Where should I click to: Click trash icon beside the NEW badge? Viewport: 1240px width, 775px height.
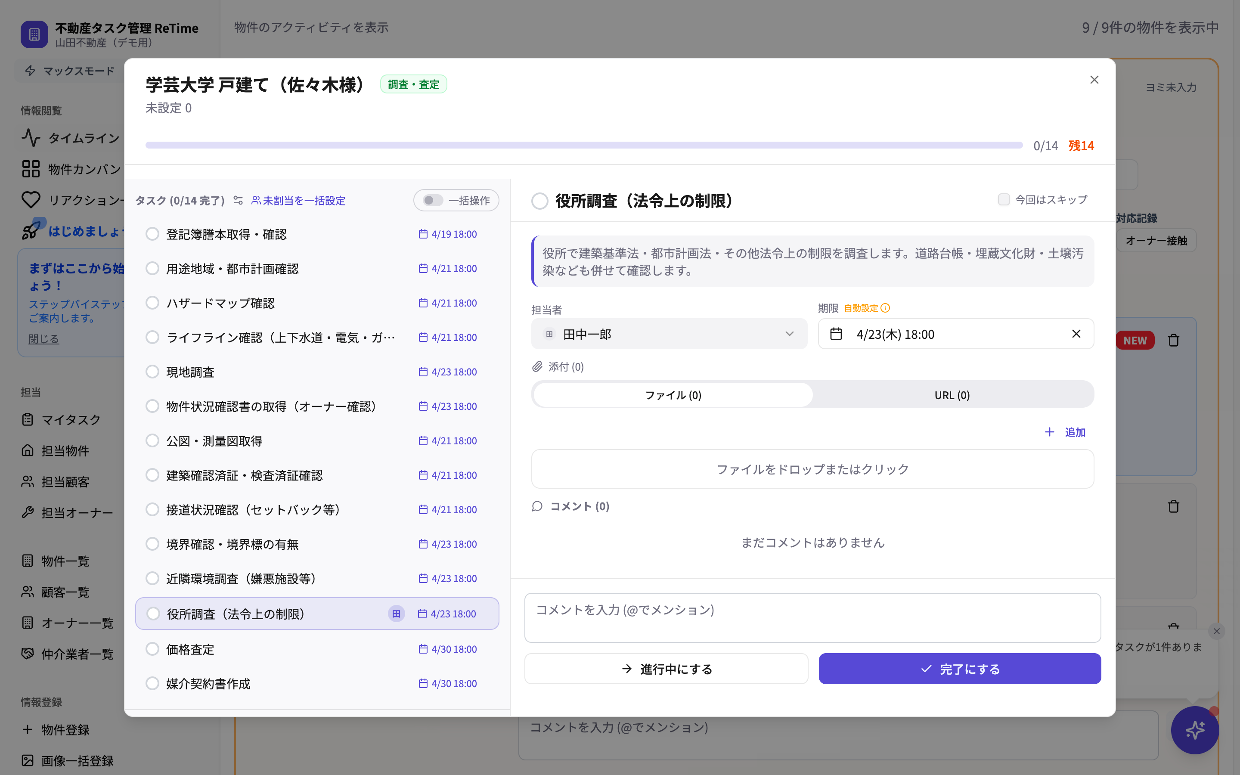pos(1173,340)
